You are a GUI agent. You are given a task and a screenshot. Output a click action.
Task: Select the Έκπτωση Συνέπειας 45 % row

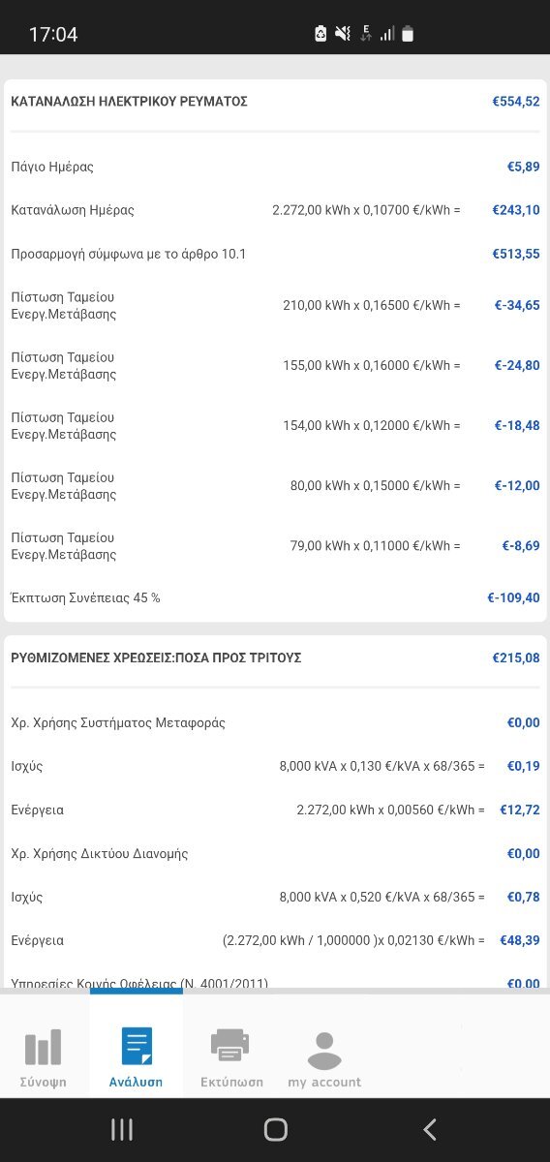tap(275, 598)
